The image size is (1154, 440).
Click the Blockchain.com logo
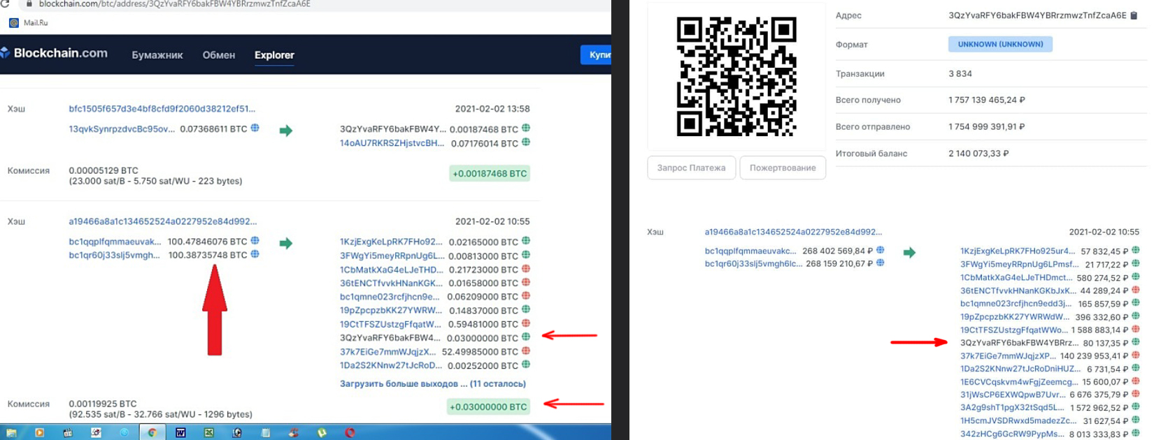[54, 53]
